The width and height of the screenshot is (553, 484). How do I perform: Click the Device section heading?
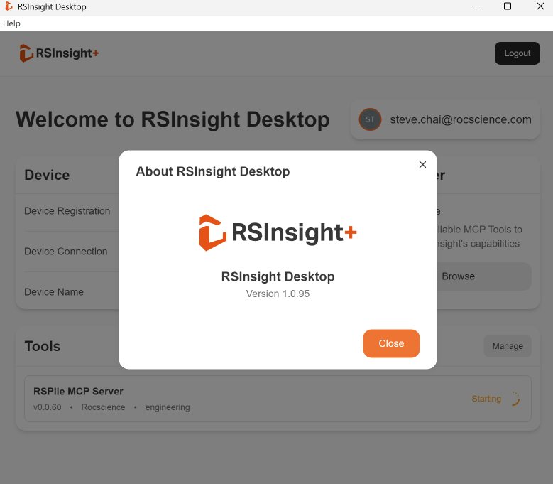[47, 175]
